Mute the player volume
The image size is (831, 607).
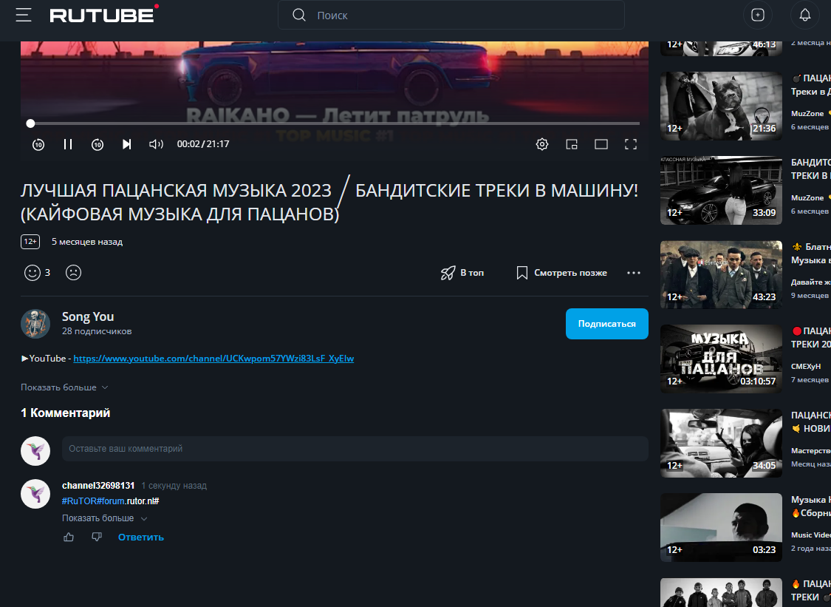[x=156, y=144]
